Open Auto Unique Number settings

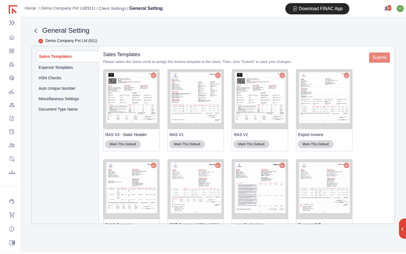(57, 88)
